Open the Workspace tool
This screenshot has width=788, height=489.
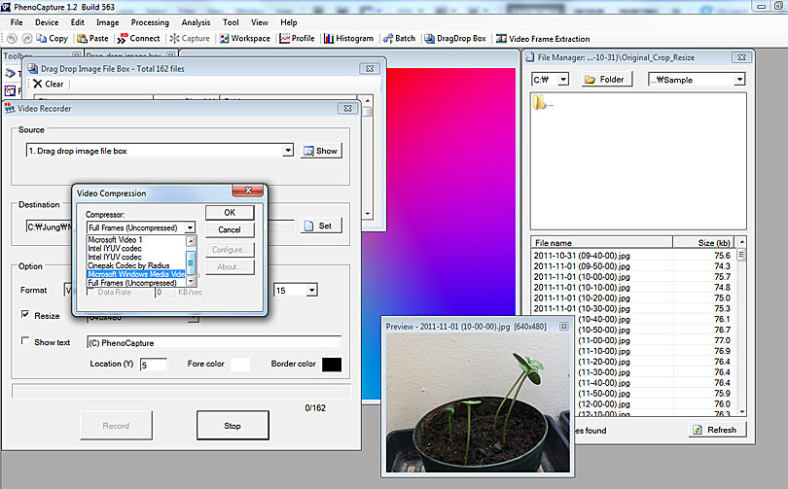[244, 39]
